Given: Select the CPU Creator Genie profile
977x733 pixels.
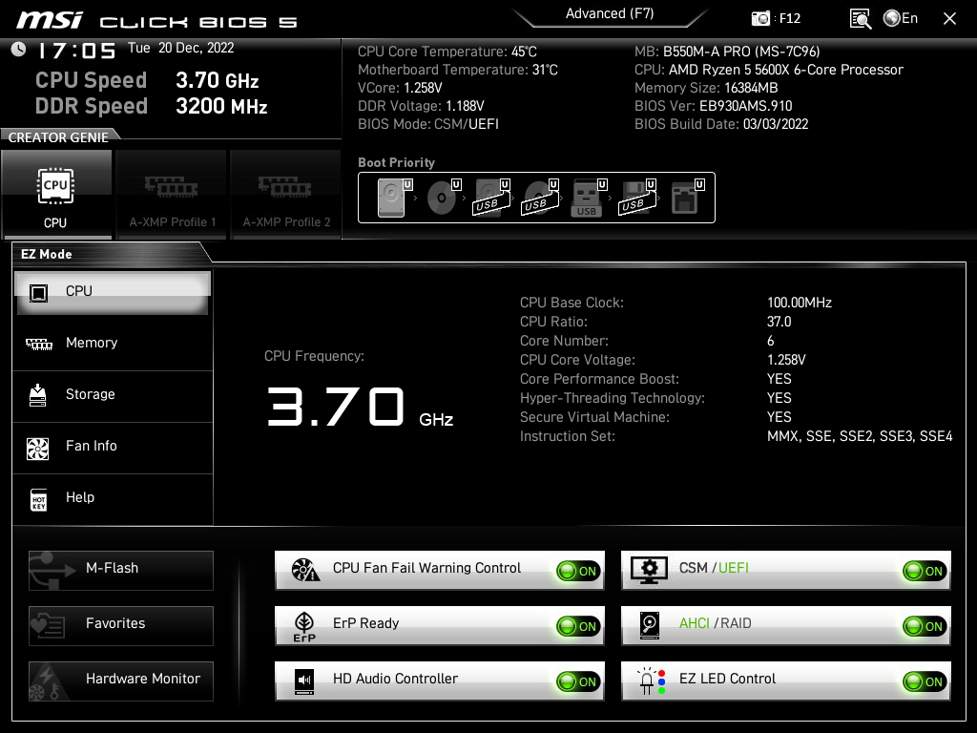Looking at the screenshot, I should (56, 195).
